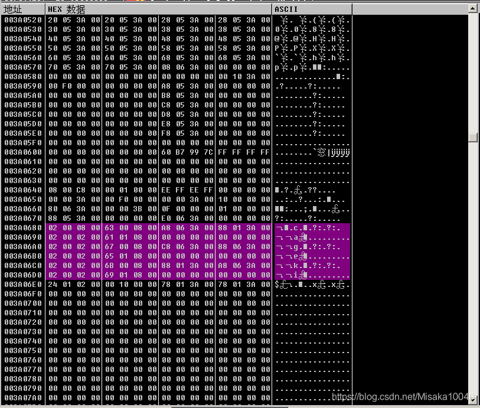Click hex byte 6B in row 003A06C0
This screenshot has width=480, height=408.
tap(109, 265)
